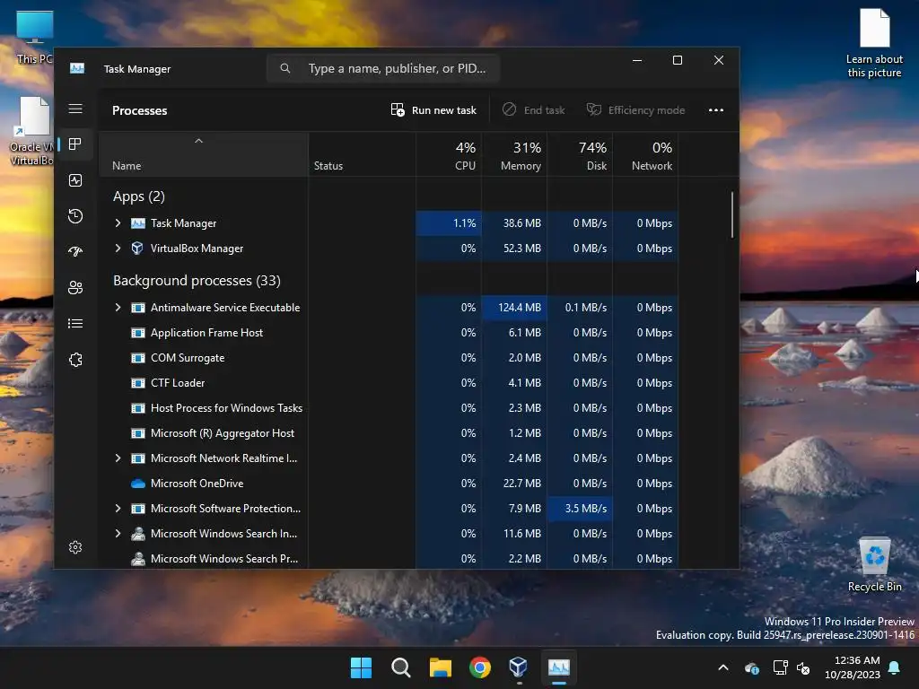Expand the VirtualBox Manager process row
This screenshot has height=689, width=919.
pos(118,249)
